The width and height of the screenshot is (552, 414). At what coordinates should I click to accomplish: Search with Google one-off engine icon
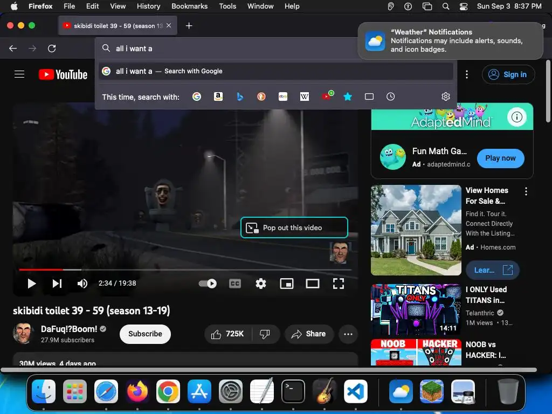[197, 96]
